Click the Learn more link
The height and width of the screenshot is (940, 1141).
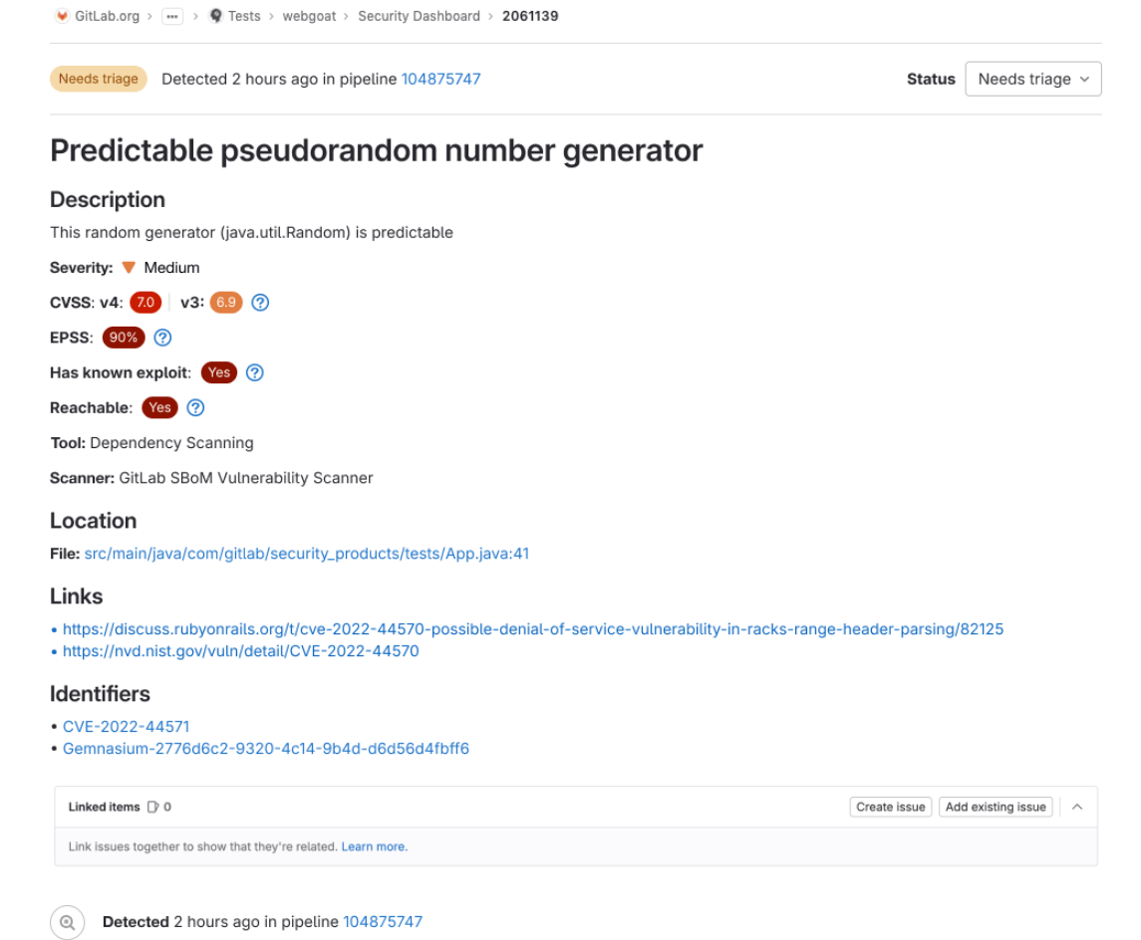click(x=374, y=845)
